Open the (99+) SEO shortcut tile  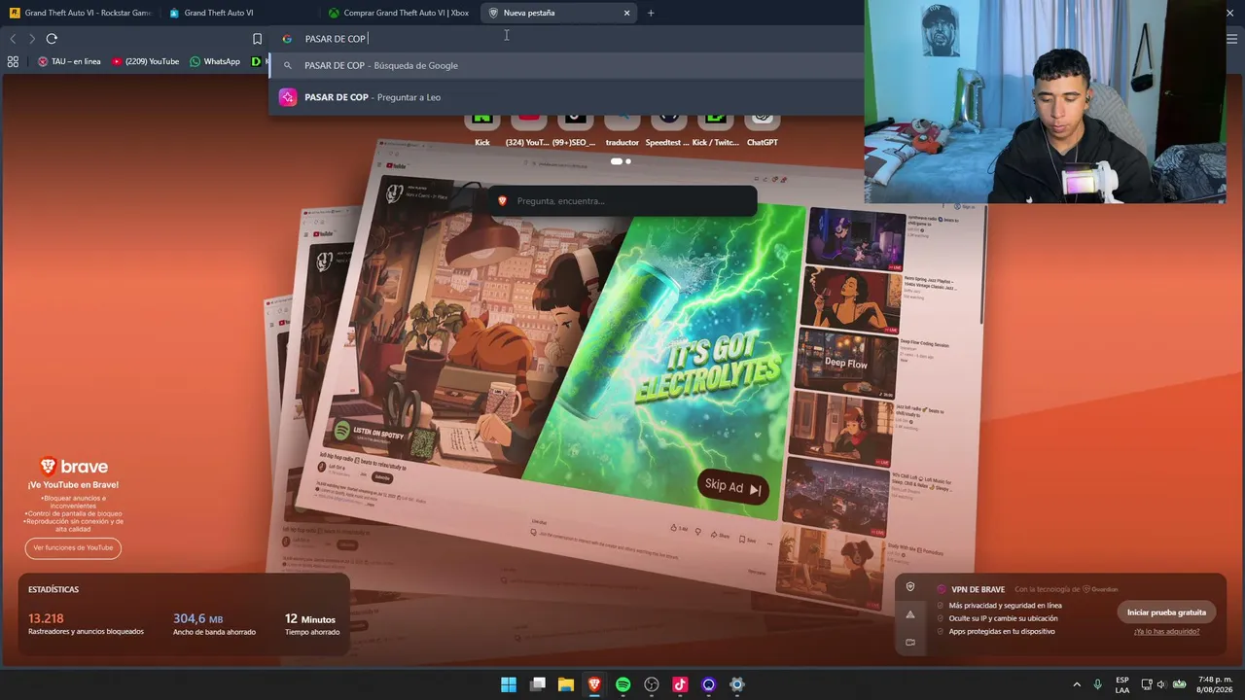[575, 128]
